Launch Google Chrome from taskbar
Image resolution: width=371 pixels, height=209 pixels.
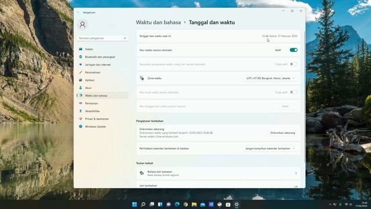point(185,204)
